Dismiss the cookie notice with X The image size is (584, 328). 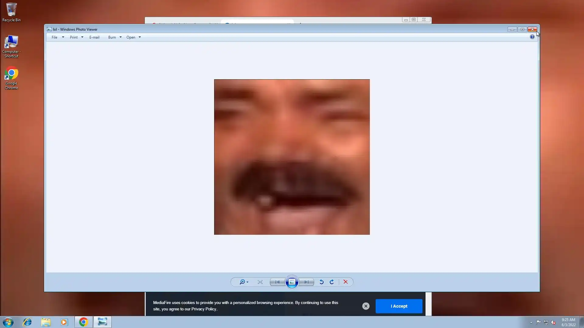tap(366, 306)
